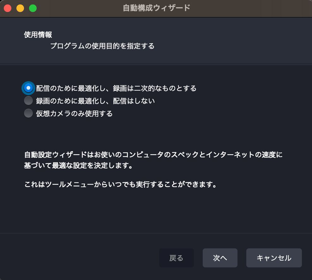Screen dimensions: 312x280
Task: Click the 仮想カメラのみ使用する label text
Action: [x=74, y=113]
